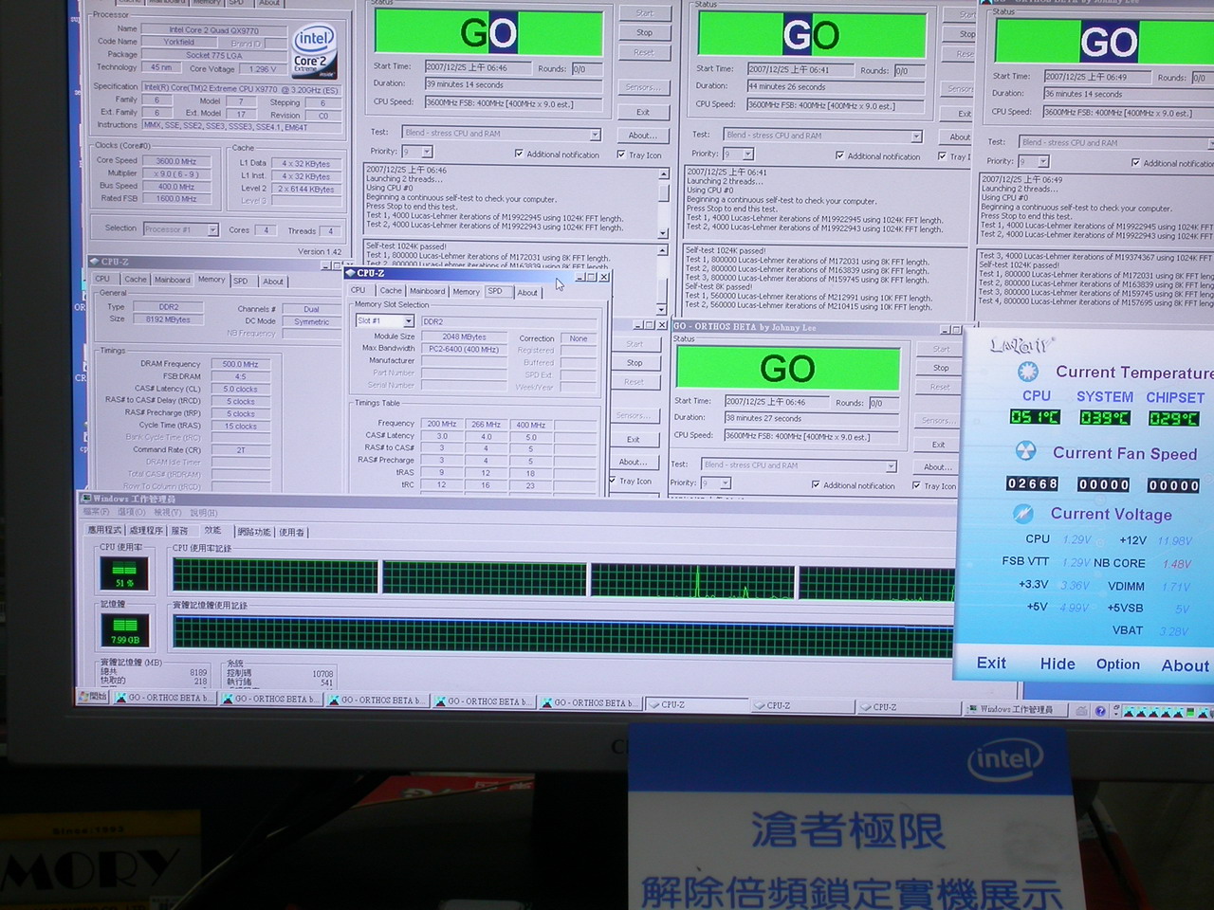Click the Task Manager title bar icon
Screen dimensions: 1214x910
point(86,498)
